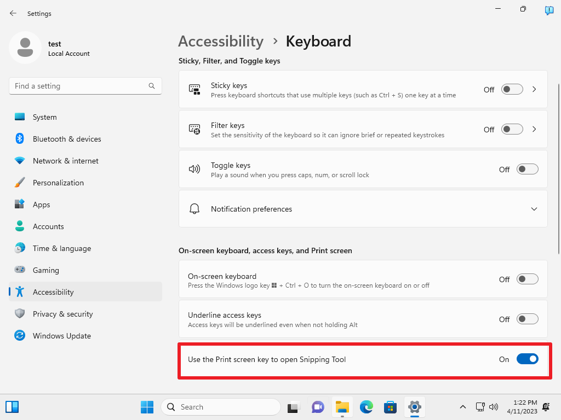
Task: Launch Microsoft Store from the taskbar
Action: tap(390, 407)
